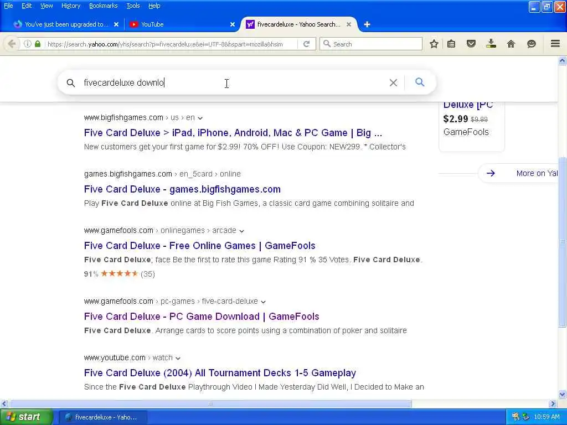Viewport: 567px width, 425px height.
Task: Expand dropdown next to gamefools.com › onlinegames › arcade
Action: 241,231
